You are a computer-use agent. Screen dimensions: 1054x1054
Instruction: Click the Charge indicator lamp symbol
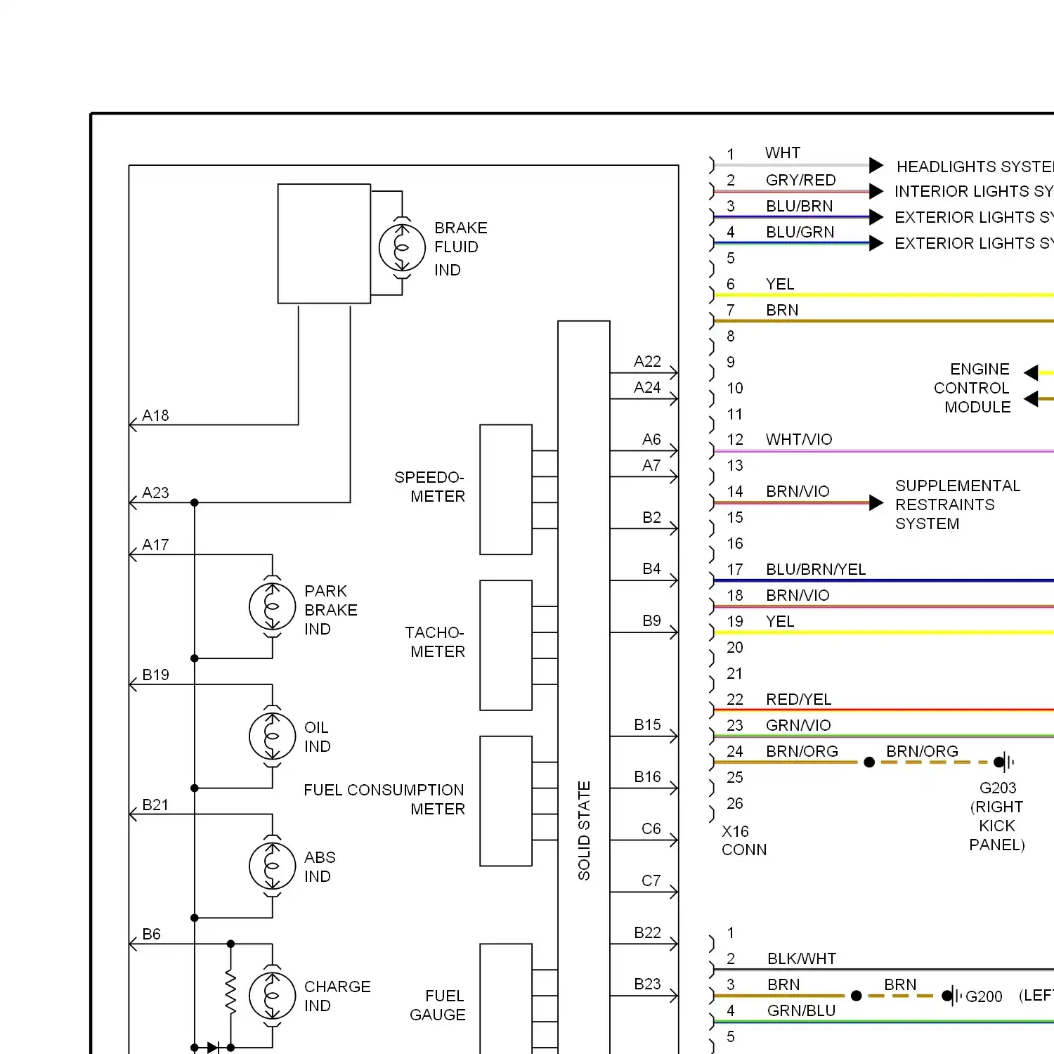point(273,996)
